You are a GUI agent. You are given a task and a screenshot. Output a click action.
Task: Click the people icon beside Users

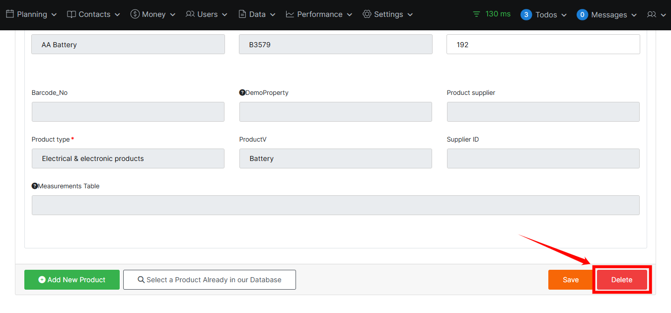click(x=190, y=14)
